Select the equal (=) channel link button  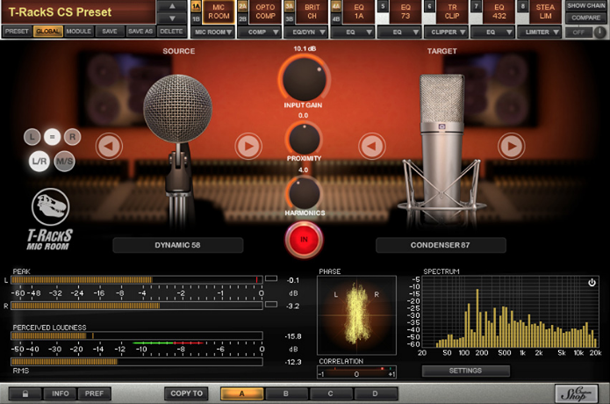coord(52,137)
